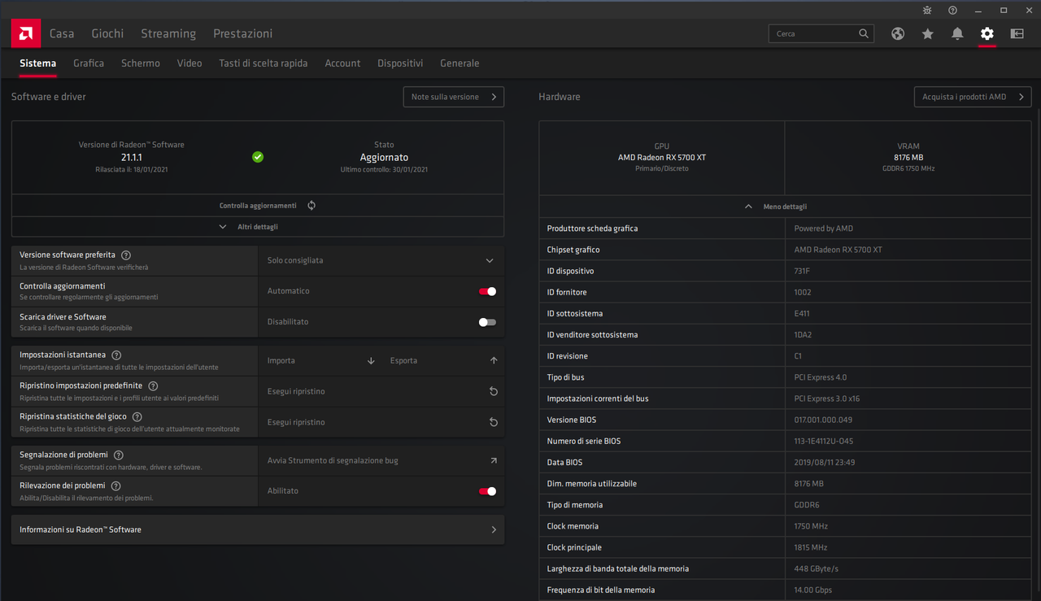The image size is (1041, 601).
Task: Show help for Rilevazione dei problemi
Action: coord(115,486)
